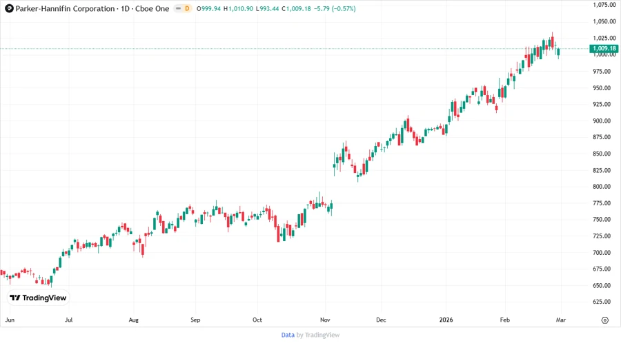Click the Nov label on time axis
Screen dimensions: 621x343
[325, 320]
